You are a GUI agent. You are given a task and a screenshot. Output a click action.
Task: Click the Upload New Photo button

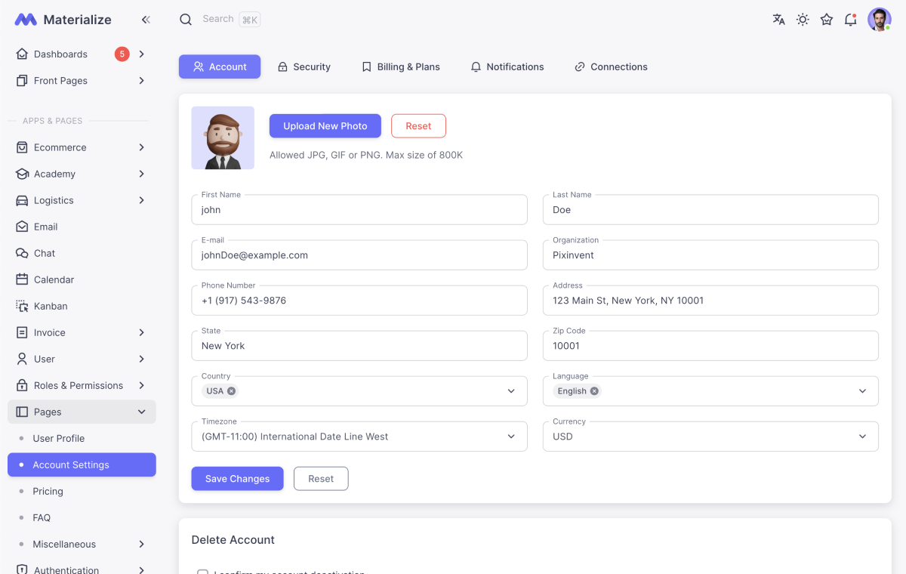(325, 125)
